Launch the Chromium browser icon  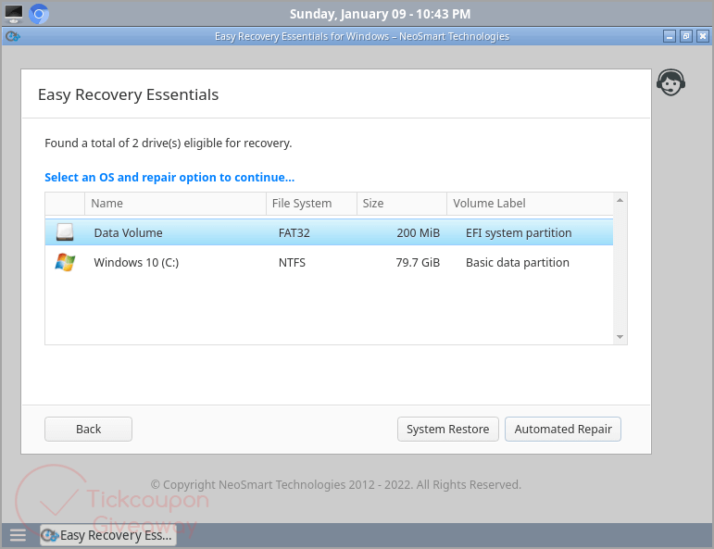coord(39,14)
